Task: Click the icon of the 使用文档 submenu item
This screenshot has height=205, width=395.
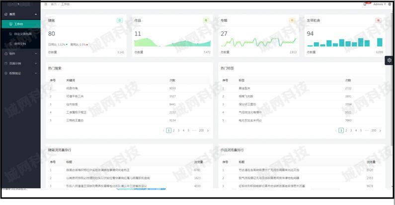Action: click(x=10, y=44)
